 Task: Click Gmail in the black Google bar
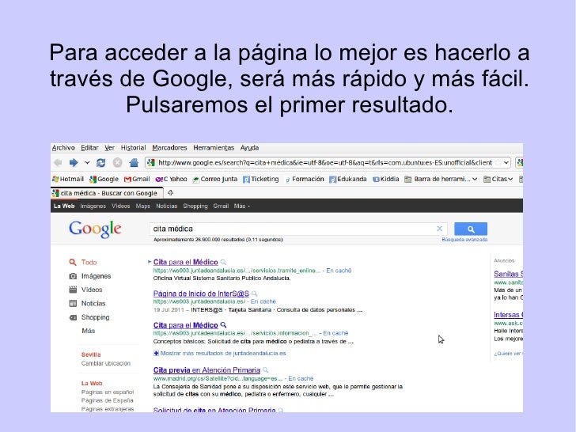click(x=221, y=206)
